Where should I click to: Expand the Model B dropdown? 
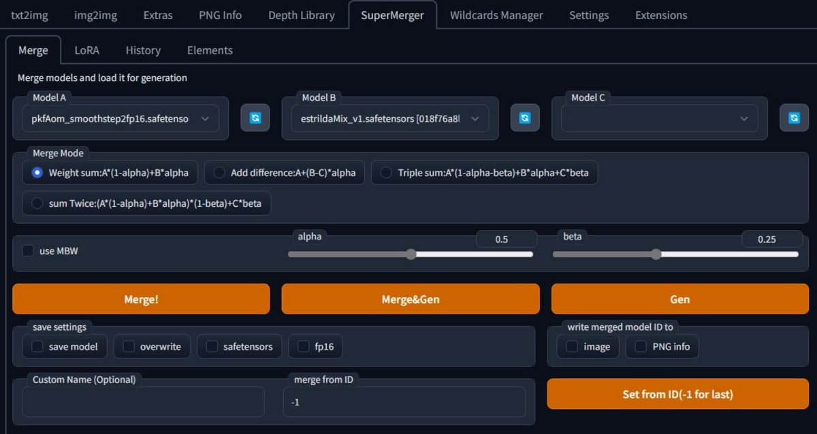390,118
